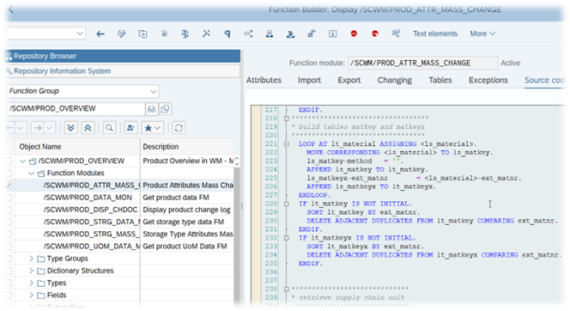Click the magnifier Find icon in tree toolbar
570x311 pixels.
(x=109, y=128)
